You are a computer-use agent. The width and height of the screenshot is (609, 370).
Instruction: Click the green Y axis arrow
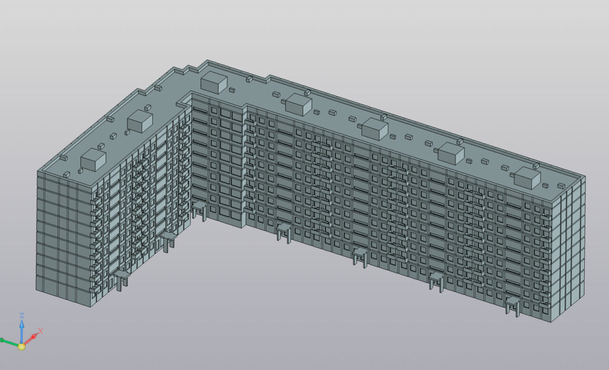pyautogui.click(x=7, y=341)
